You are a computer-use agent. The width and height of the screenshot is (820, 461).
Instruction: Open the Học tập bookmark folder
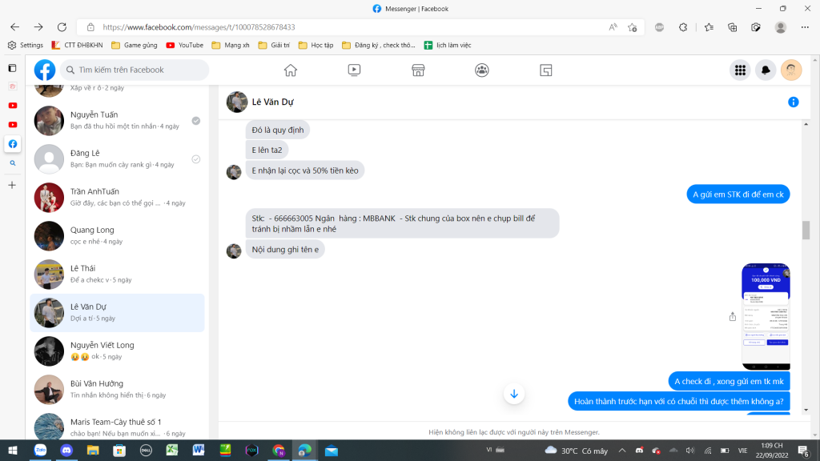[316, 46]
